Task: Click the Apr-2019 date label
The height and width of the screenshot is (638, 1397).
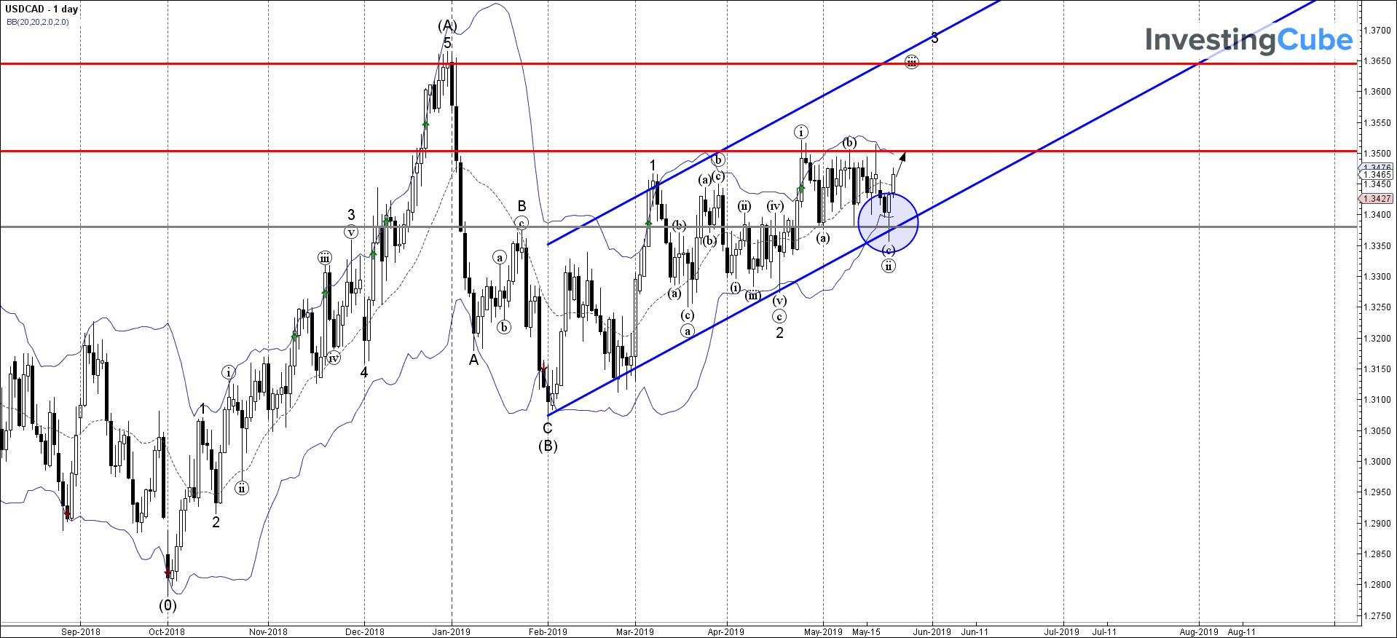Action: [726, 631]
